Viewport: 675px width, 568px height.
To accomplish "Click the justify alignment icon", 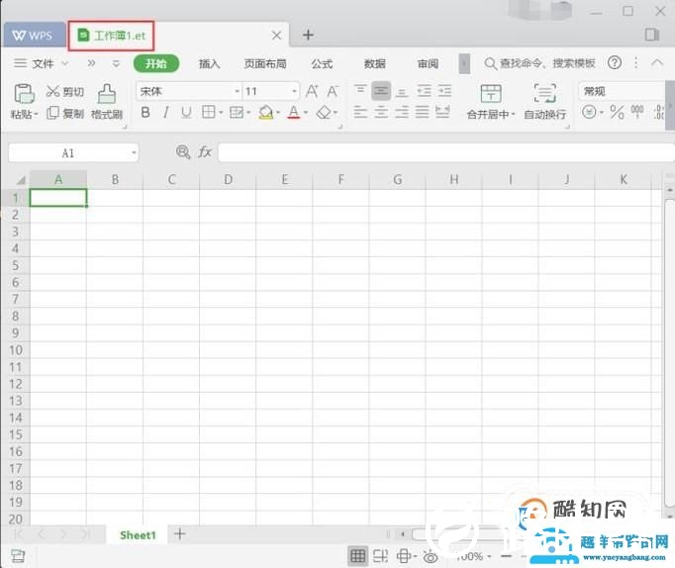I will 423,112.
